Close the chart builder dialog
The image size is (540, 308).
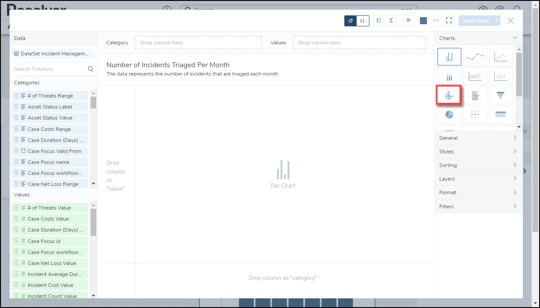click(x=511, y=21)
